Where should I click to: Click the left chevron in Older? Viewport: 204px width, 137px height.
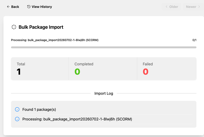pos(167,7)
